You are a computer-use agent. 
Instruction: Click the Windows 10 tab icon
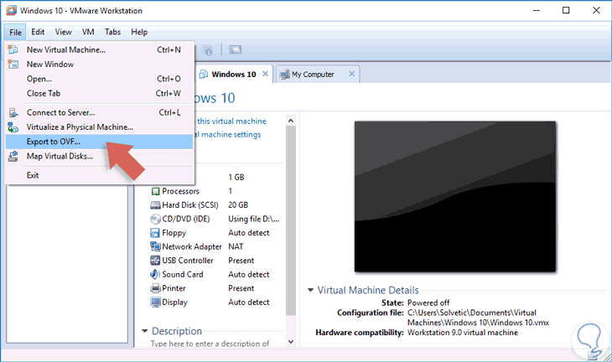click(x=204, y=74)
